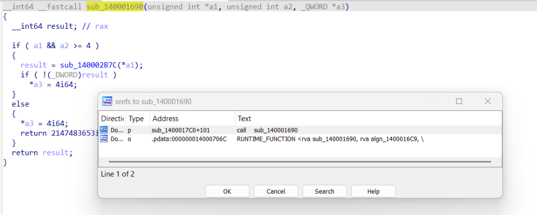The image size is (537, 215).
Task: Click the .pdata:000000014000706C address cell
Action: point(189,139)
